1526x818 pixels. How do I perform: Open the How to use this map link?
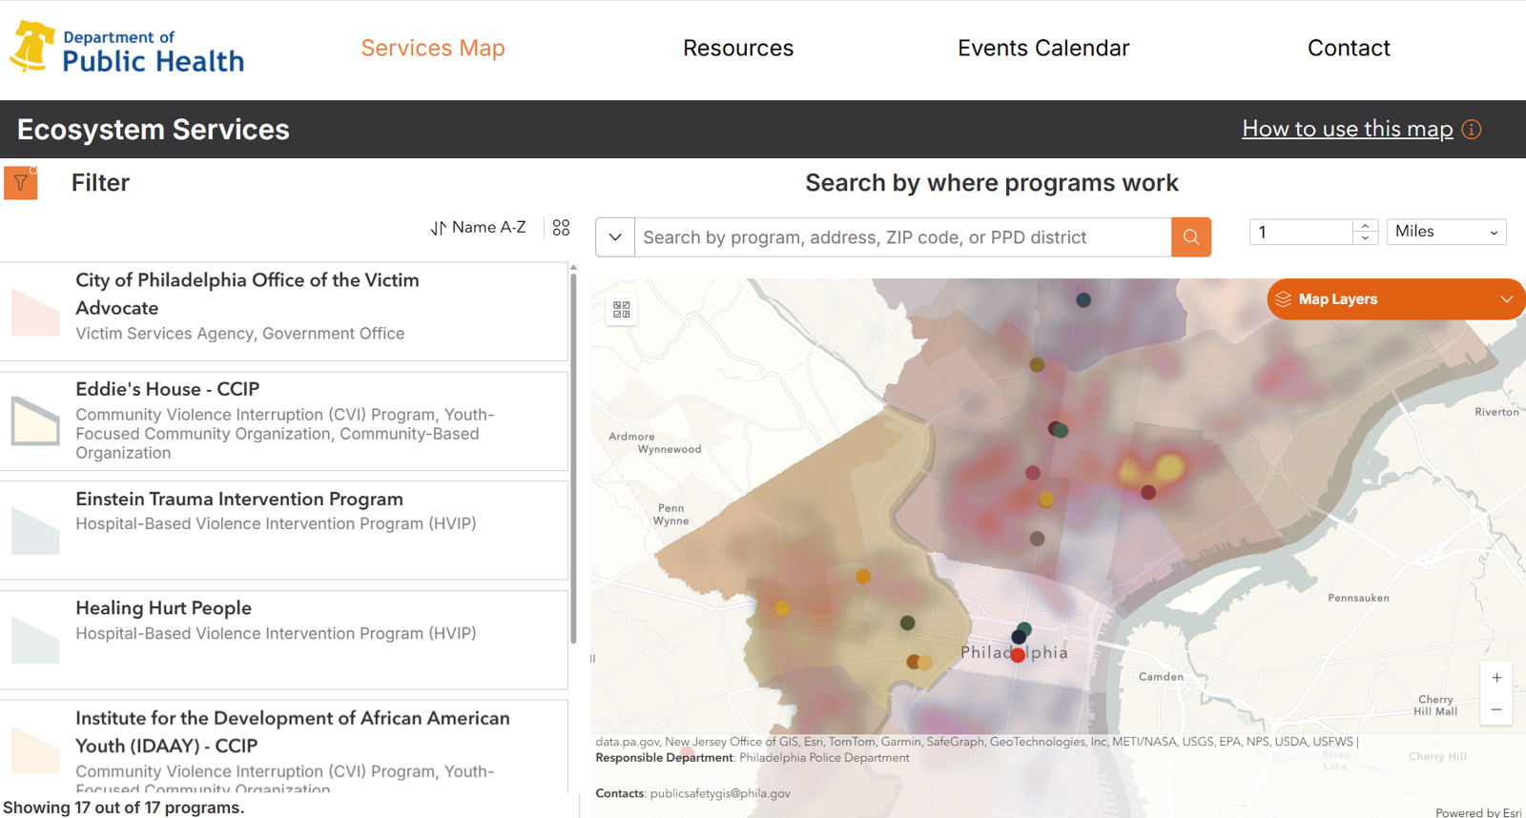tap(1347, 130)
